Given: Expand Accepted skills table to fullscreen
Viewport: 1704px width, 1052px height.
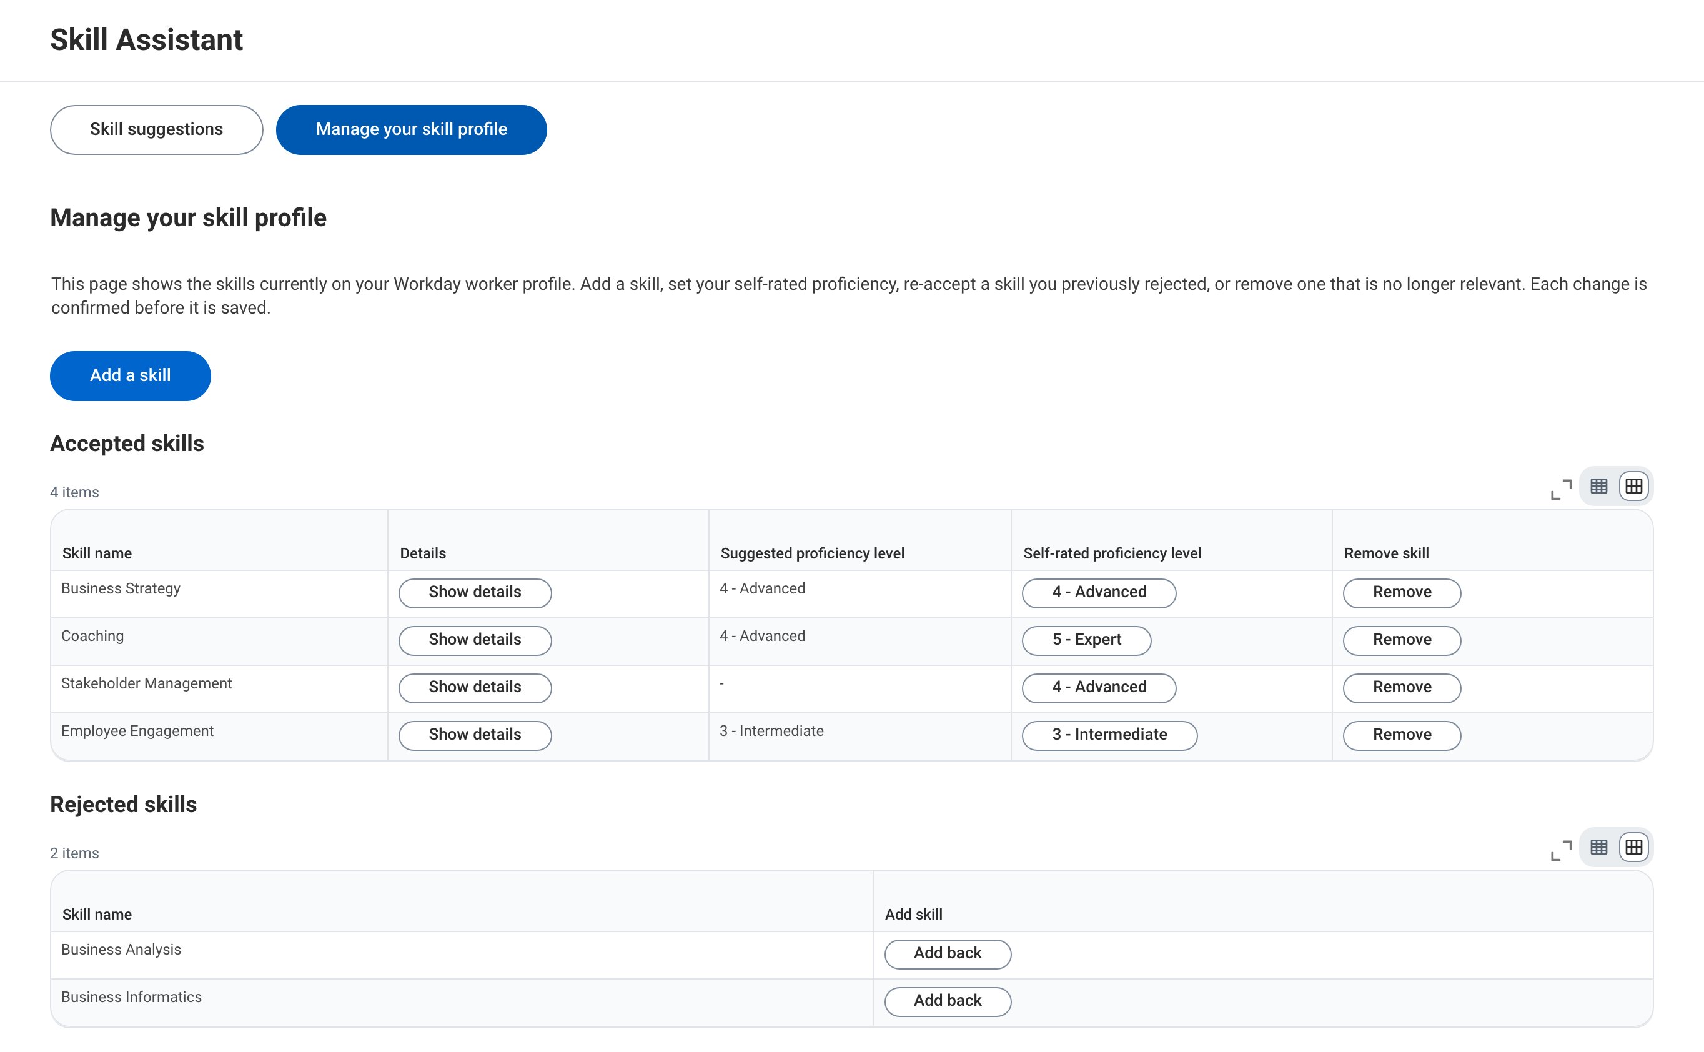Looking at the screenshot, I should tap(1561, 489).
